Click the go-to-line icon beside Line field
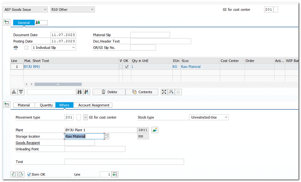Image resolution: width=301 pixels, height=182 pixels. click(x=115, y=175)
